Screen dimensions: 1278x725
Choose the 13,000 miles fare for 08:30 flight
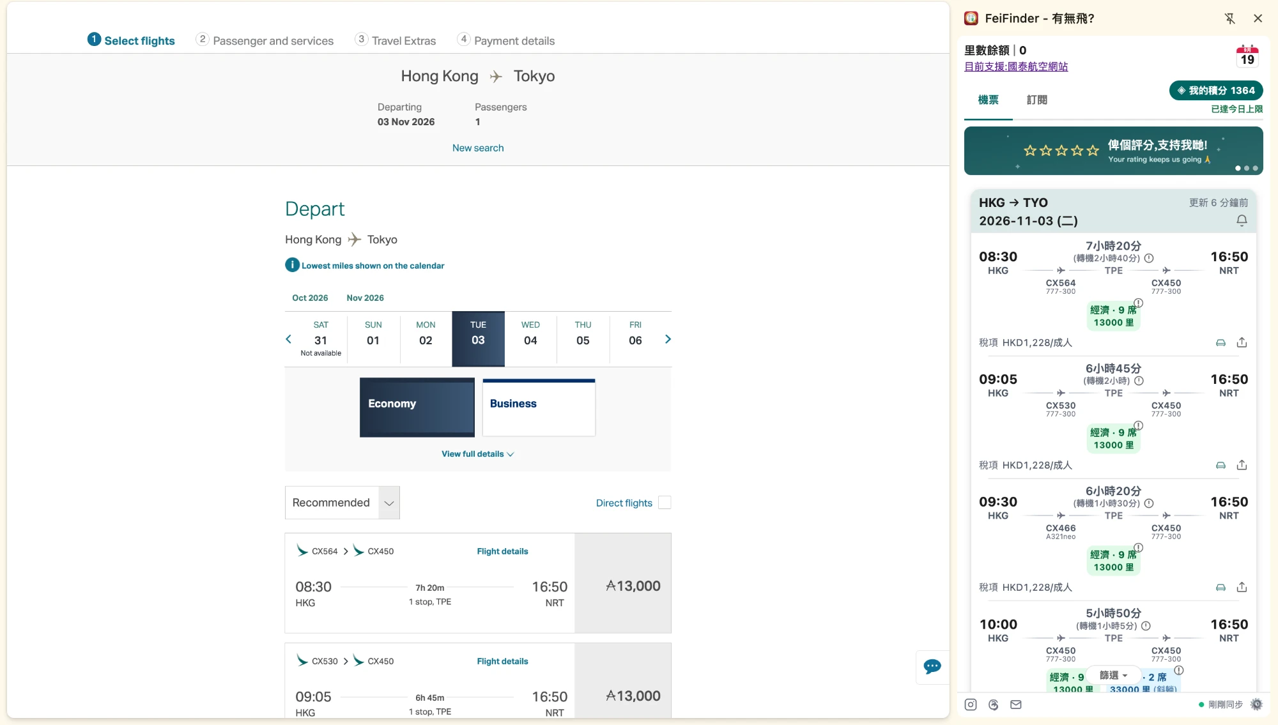[x=623, y=584]
